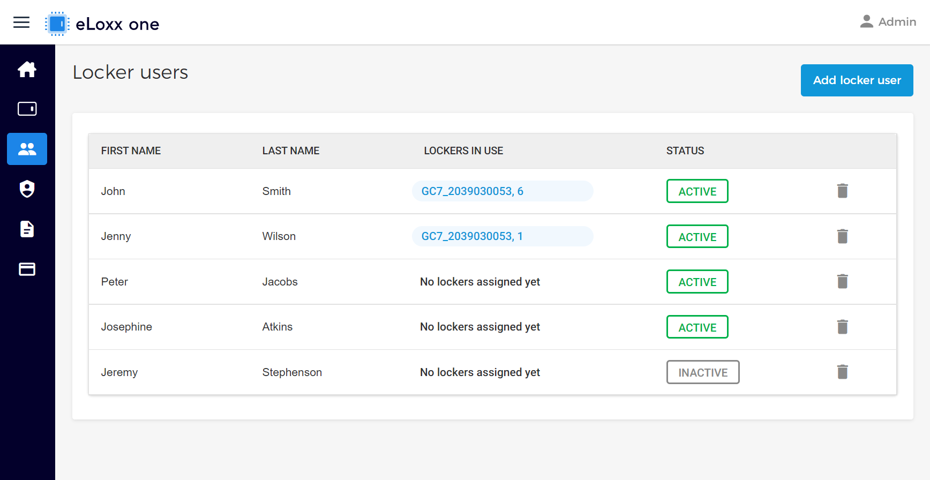Image resolution: width=930 pixels, height=480 pixels.
Task: Click the last name Wilson
Action: [279, 236]
